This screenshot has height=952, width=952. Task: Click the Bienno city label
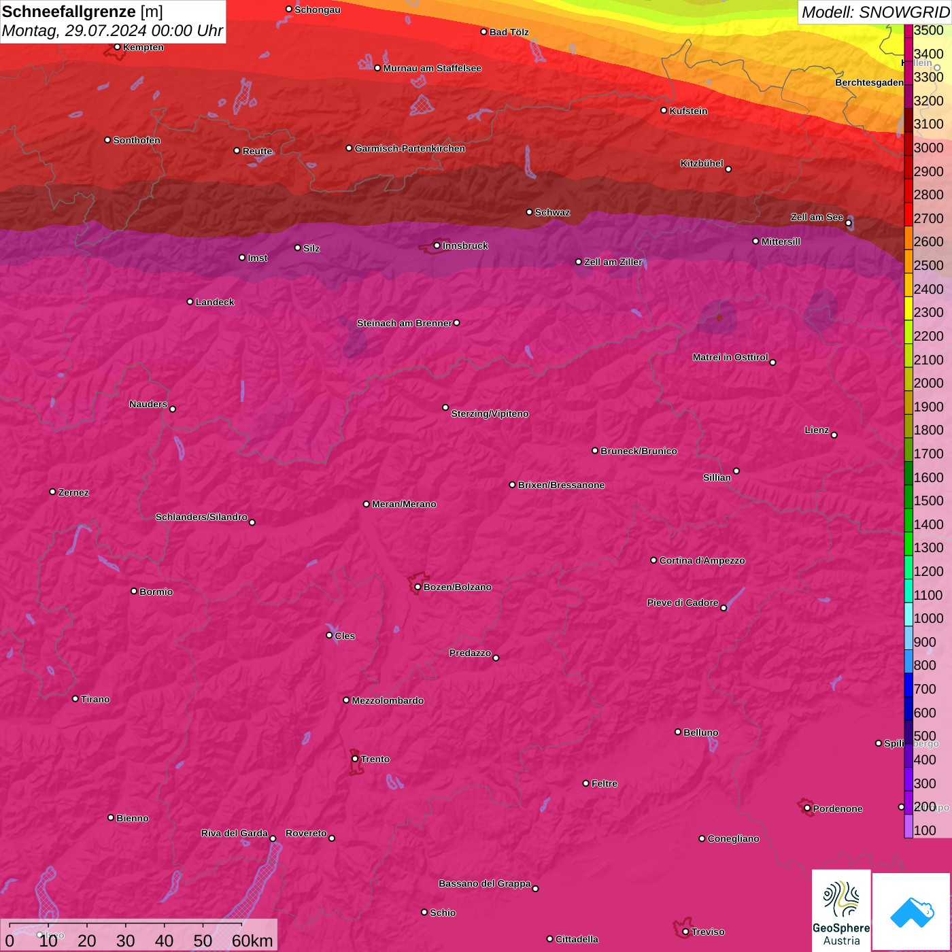tap(132, 818)
